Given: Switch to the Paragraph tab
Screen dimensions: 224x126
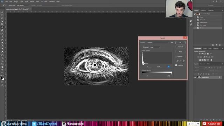Looking at the screenshot, I should (211, 10).
